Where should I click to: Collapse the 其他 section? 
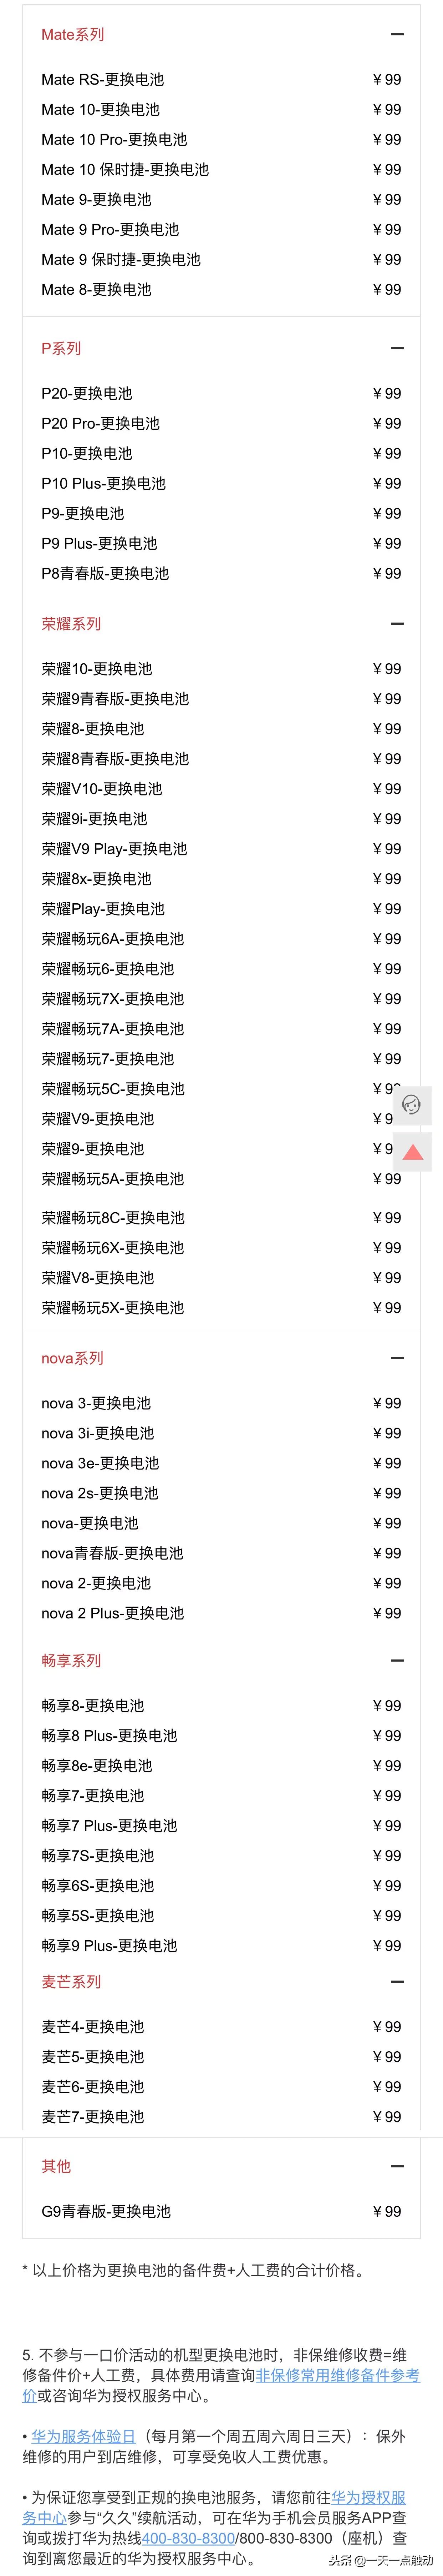(x=397, y=2167)
